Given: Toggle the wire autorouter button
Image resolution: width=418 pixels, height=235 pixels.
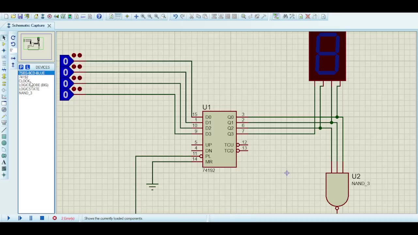Looking at the screenshot, I should pyautogui.click(x=276, y=16).
